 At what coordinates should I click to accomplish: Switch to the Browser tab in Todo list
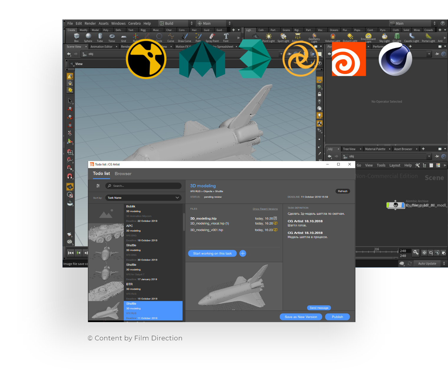[x=123, y=174]
